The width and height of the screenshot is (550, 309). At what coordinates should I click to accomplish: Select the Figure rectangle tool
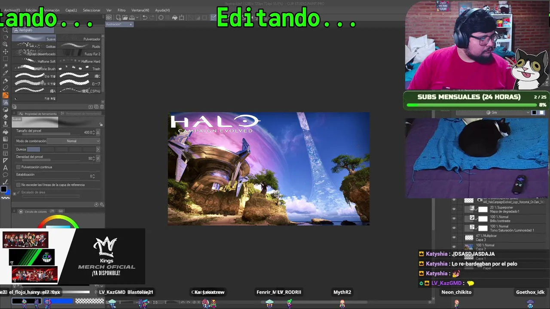(5, 146)
